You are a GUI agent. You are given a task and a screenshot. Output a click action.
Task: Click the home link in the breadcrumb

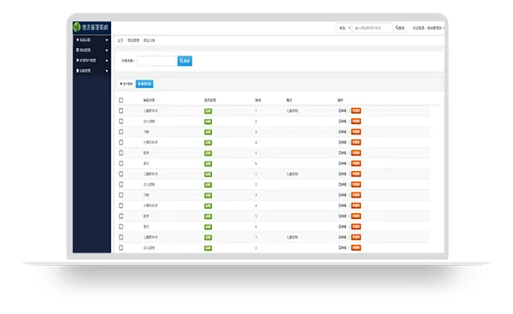121,40
